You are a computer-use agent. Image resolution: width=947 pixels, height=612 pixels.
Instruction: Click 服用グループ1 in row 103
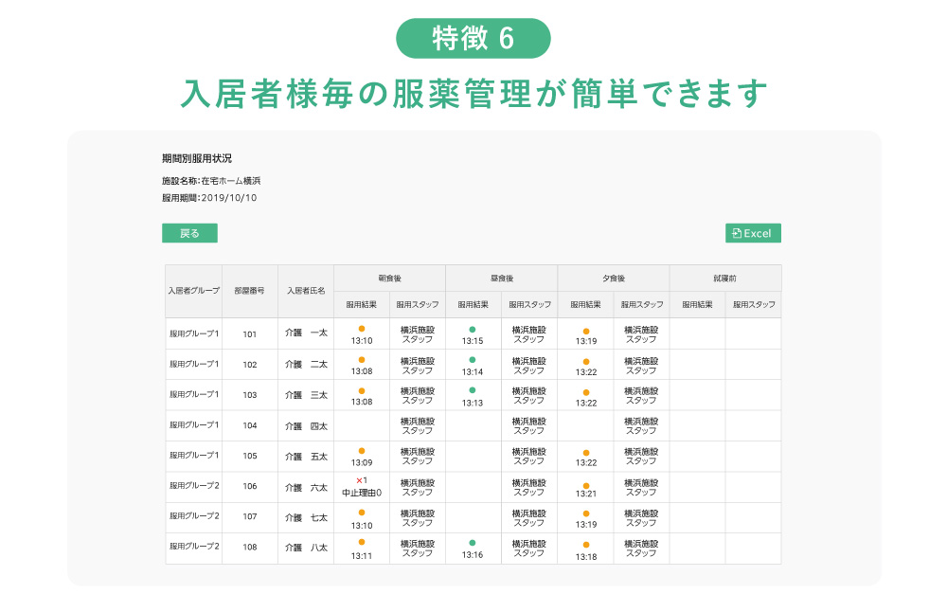[x=194, y=394]
